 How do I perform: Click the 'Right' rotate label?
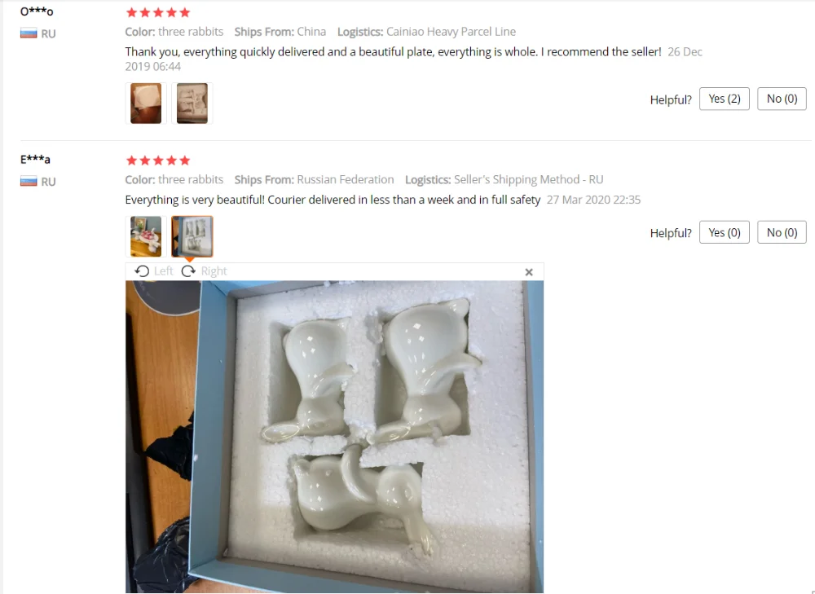pyautogui.click(x=214, y=271)
